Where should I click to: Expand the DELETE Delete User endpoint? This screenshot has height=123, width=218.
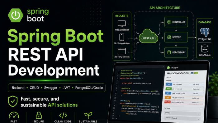(x=183, y=102)
